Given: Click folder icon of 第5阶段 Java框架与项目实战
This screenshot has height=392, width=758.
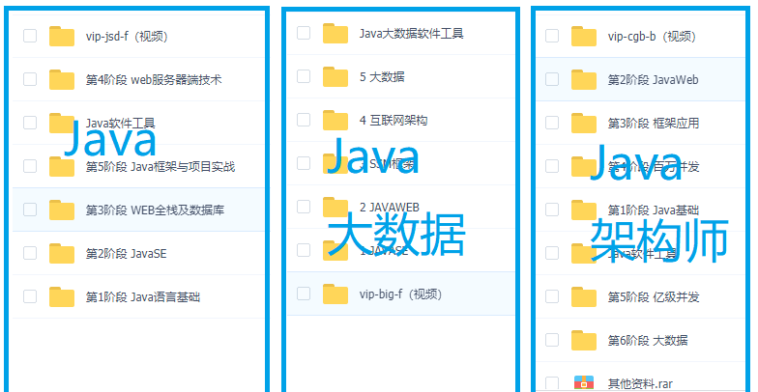Looking at the screenshot, I should click(62, 166).
